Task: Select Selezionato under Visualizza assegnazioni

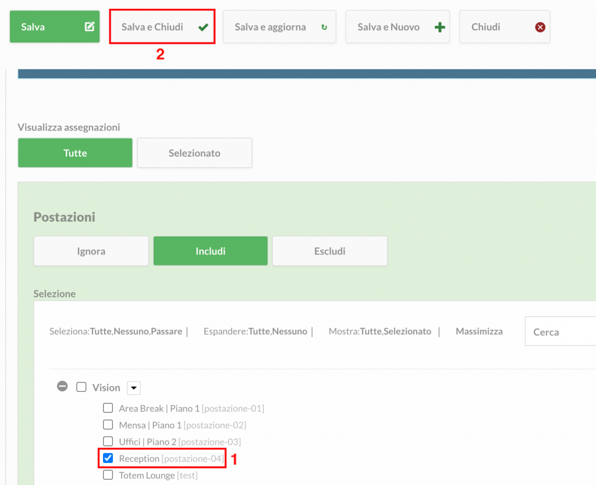Action: (194, 153)
